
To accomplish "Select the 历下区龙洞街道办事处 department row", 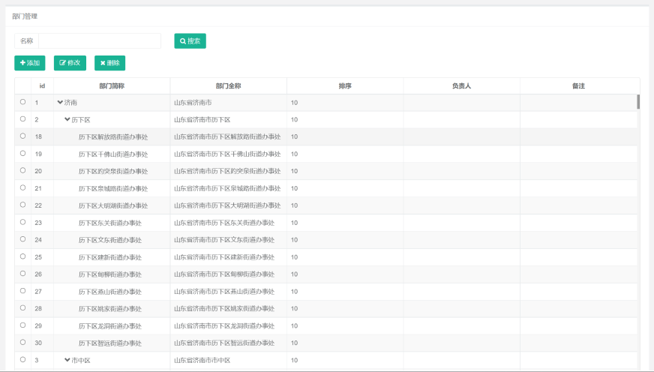I will (109, 326).
